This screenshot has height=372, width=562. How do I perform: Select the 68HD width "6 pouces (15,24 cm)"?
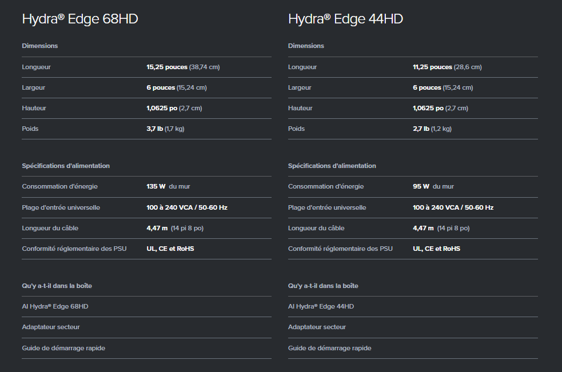pos(177,87)
